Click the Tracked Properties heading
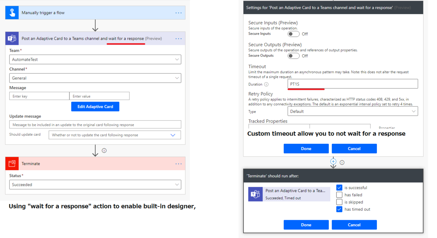This screenshot has height=238, width=437. tap(268, 121)
